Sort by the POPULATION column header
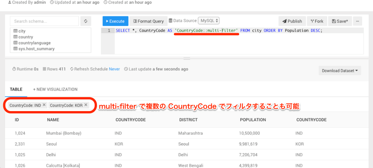 [x=253, y=119]
